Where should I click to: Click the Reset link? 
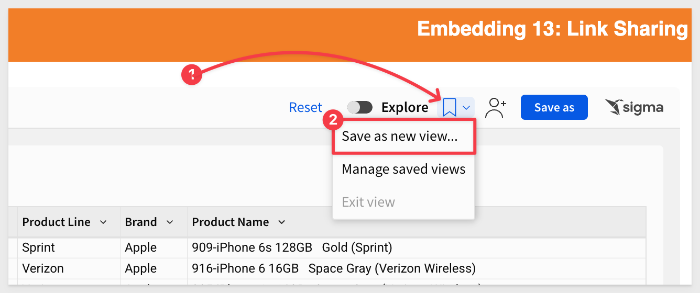[x=305, y=107]
